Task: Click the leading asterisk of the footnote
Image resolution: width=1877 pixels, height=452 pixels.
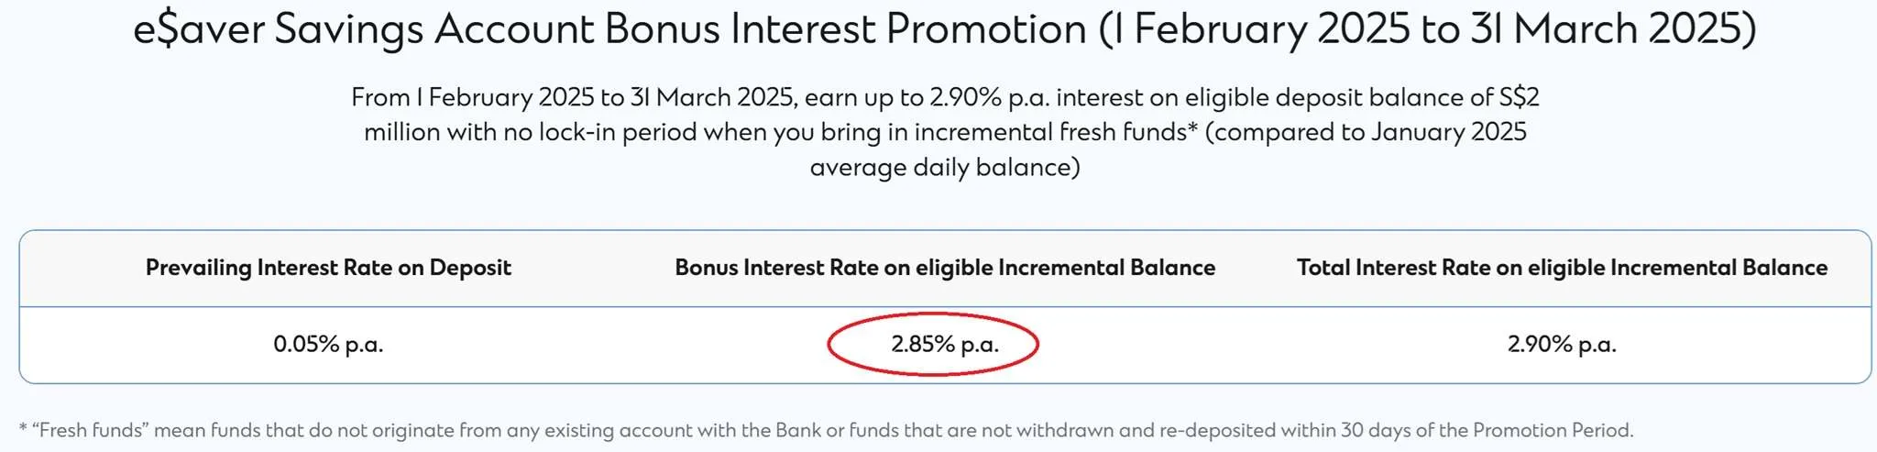Action: point(23,429)
